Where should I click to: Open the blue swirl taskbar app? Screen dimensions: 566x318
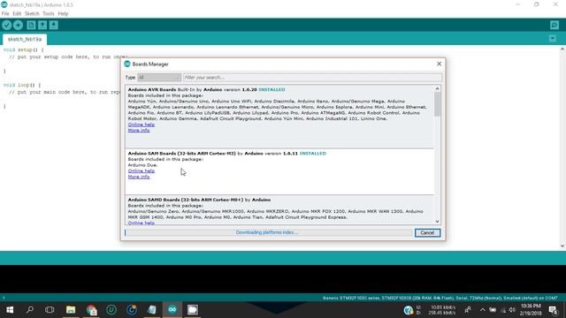132,310
